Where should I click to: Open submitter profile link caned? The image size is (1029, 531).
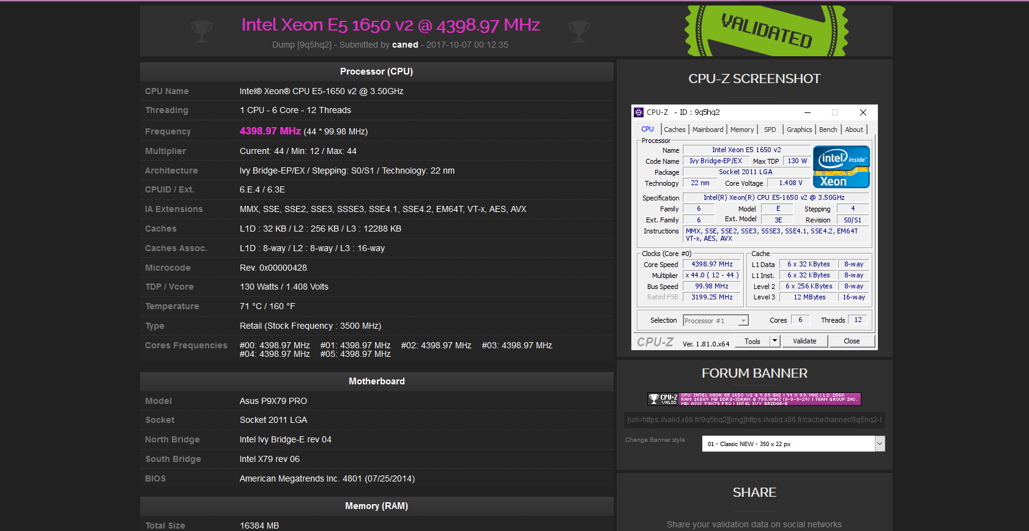[405, 45]
